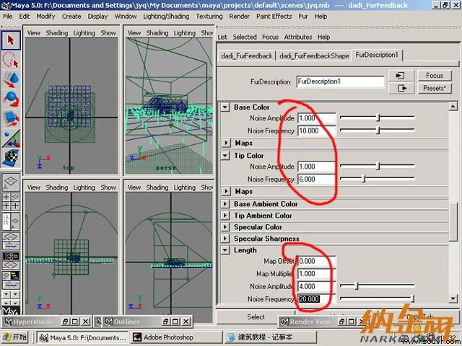Image resolution: width=462 pixels, height=346 pixels.
Task: Activate the Scale tool cube icon
Action: point(11,118)
